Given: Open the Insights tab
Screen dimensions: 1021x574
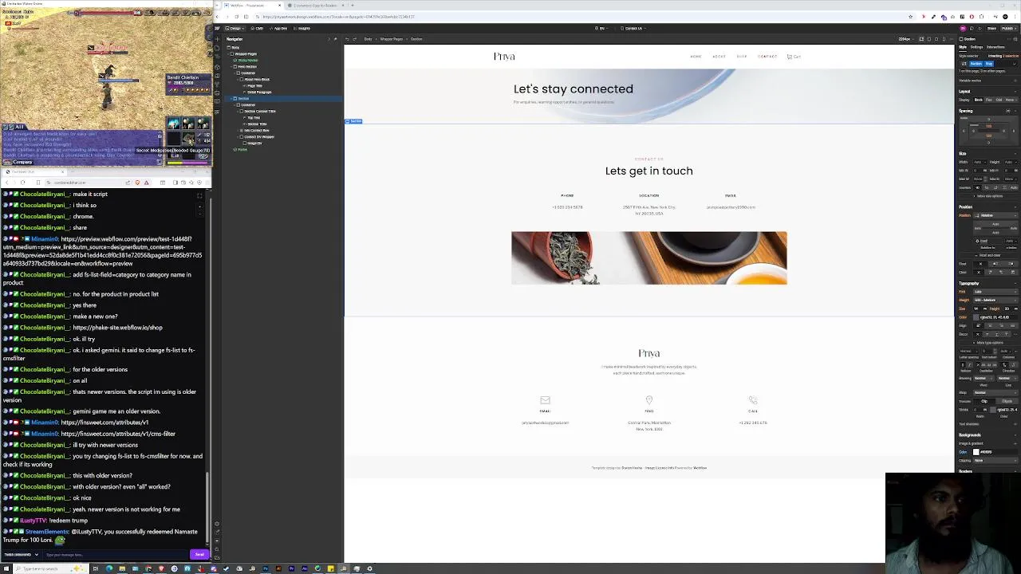Looking at the screenshot, I should click(303, 28).
